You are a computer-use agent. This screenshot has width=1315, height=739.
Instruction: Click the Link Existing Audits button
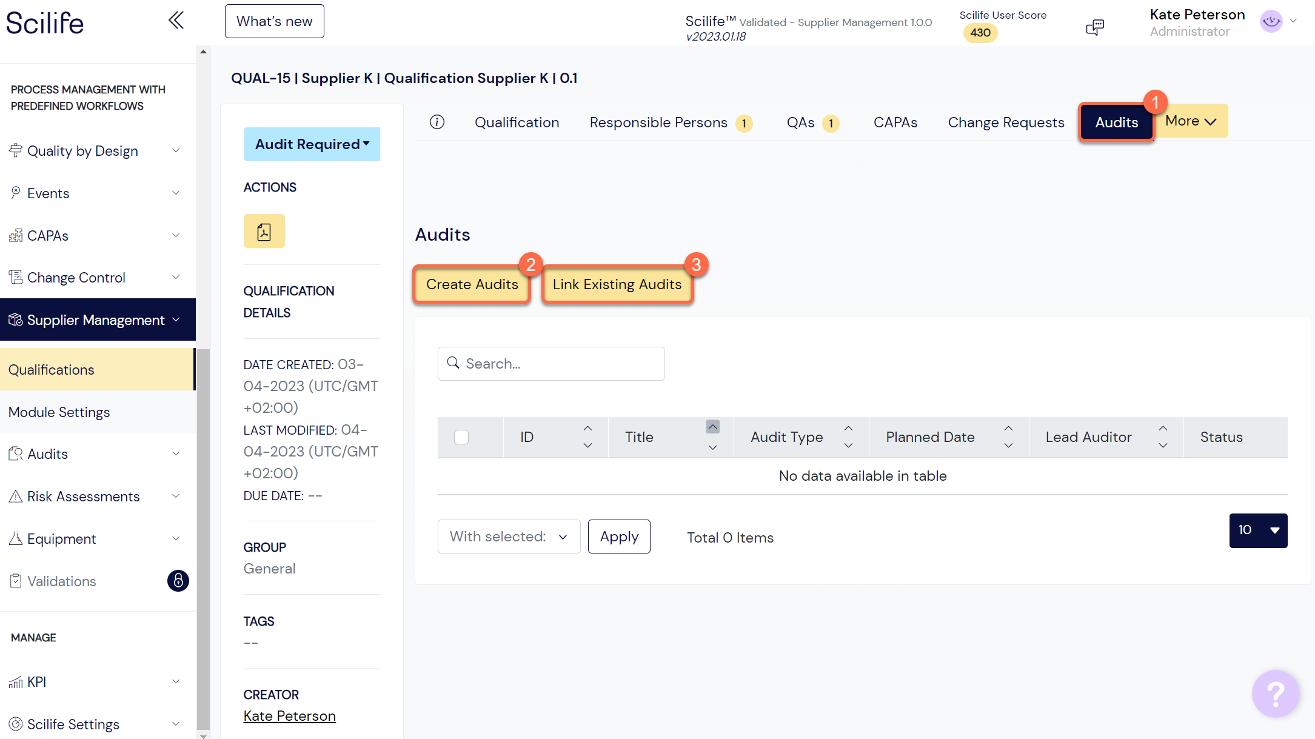(x=617, y=284)
